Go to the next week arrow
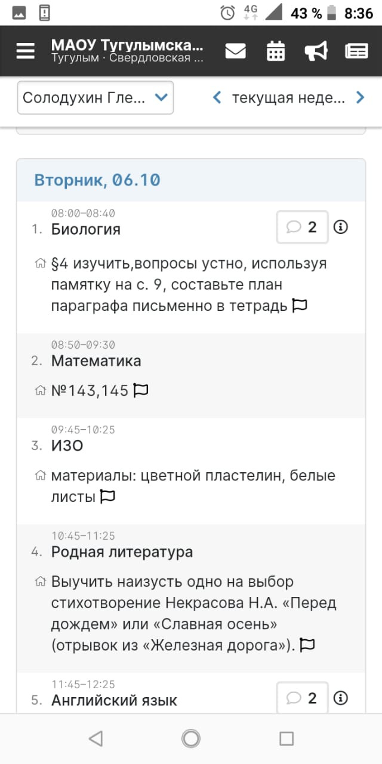This screenshot has width=382, height=764. (360, 97)
